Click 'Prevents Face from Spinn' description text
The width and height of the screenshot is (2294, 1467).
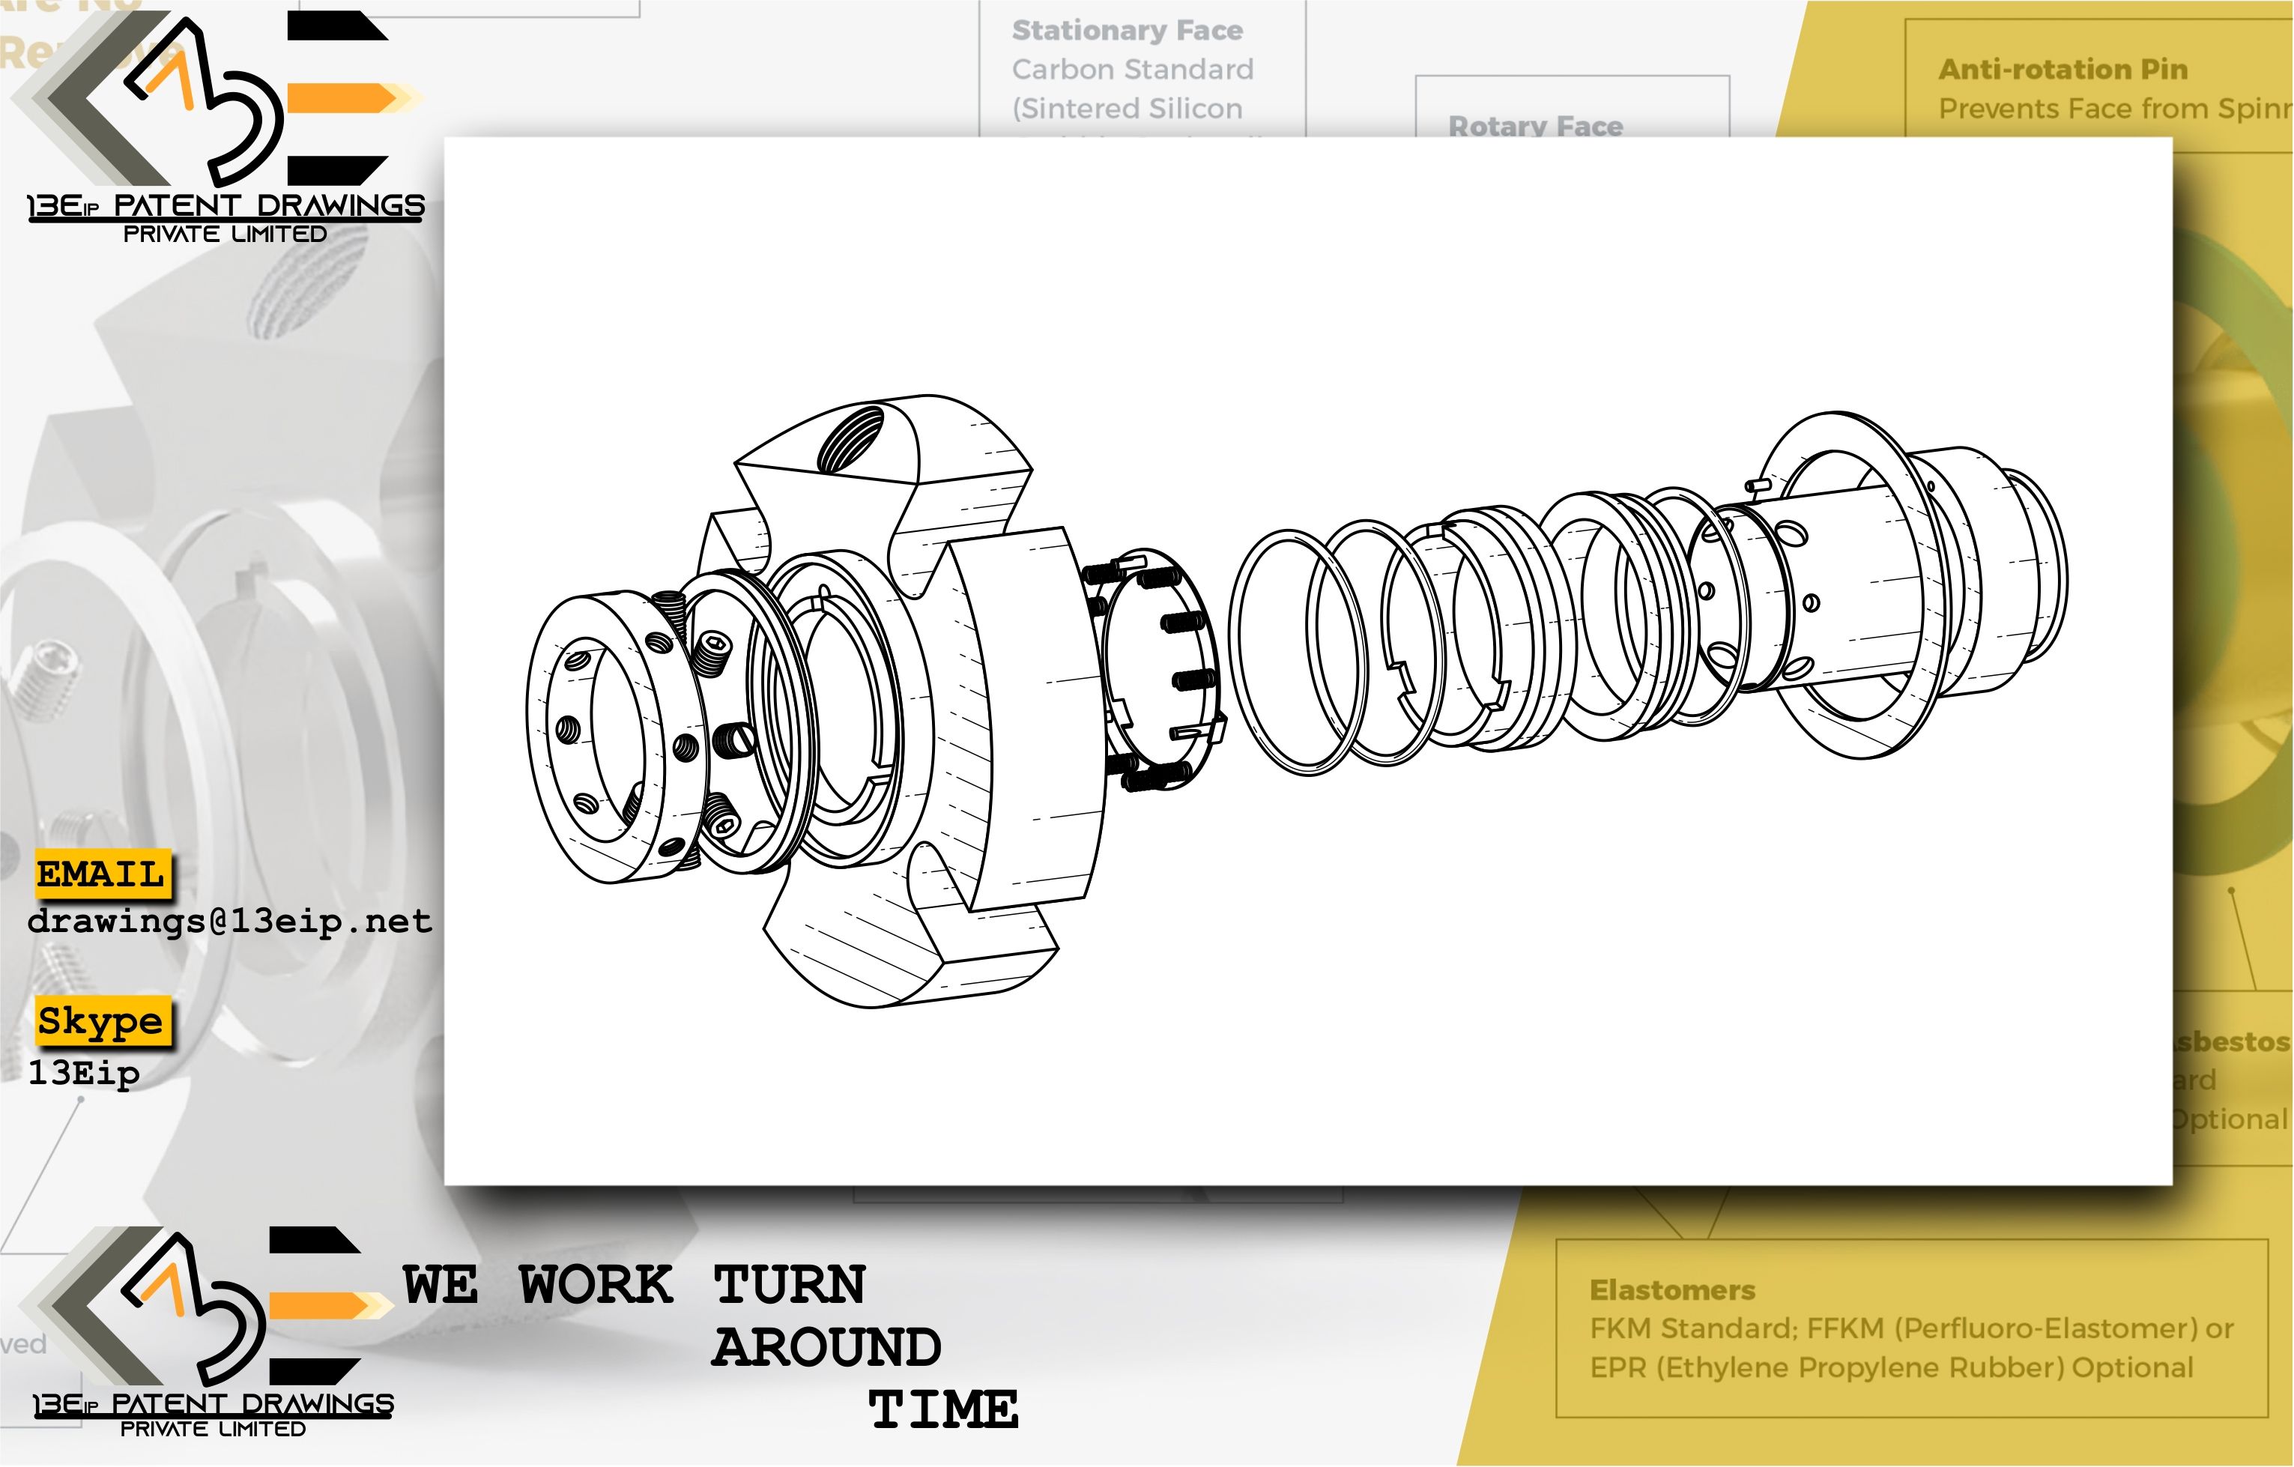click(2115, 109)
